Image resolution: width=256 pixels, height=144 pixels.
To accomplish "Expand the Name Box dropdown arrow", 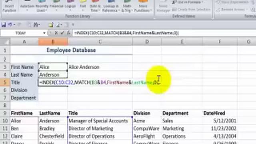I will tap(44, 33).
